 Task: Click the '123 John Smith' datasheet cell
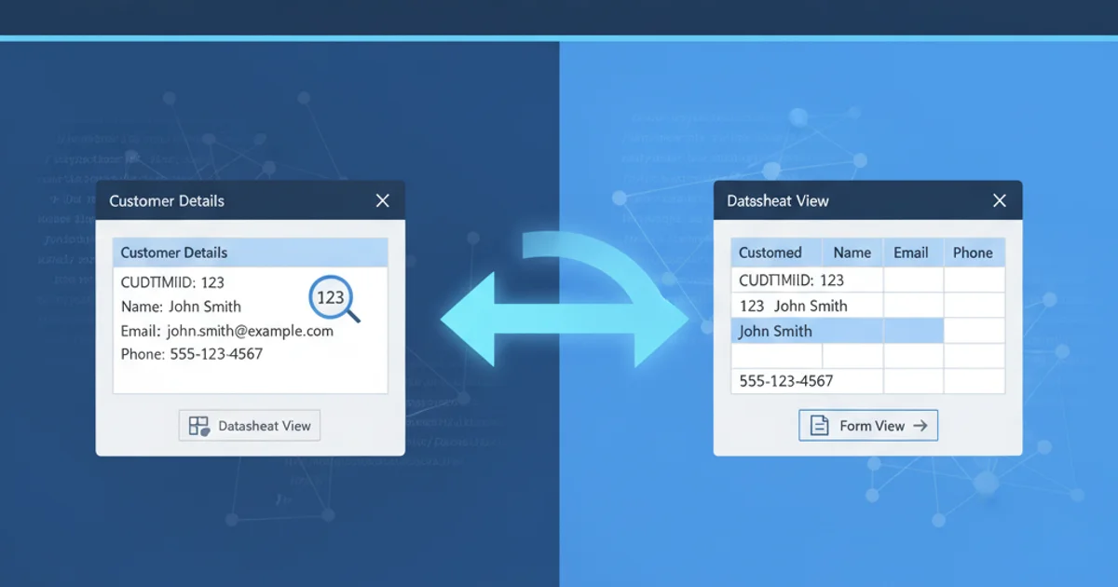click(794, 306)
